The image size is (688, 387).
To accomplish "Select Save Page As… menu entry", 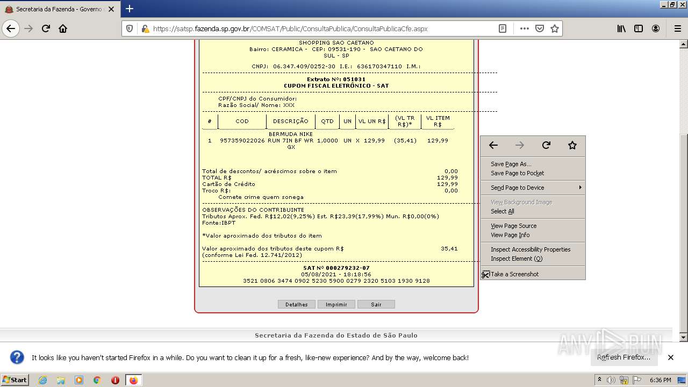I will pyautogui.click(x=533, y=164).
